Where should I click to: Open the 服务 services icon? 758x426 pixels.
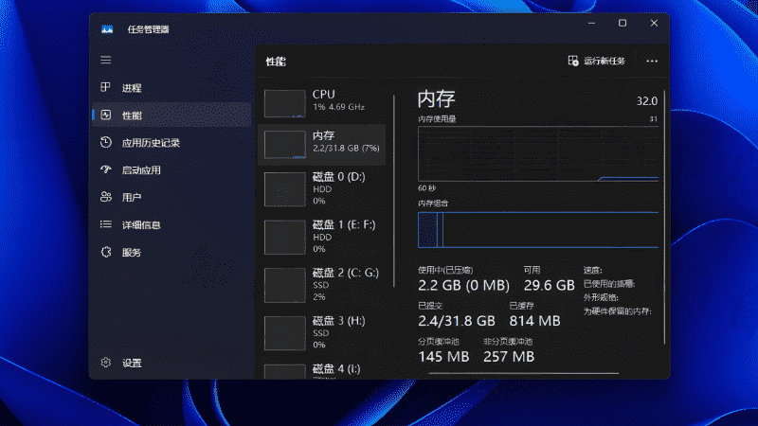coord(106,252)
